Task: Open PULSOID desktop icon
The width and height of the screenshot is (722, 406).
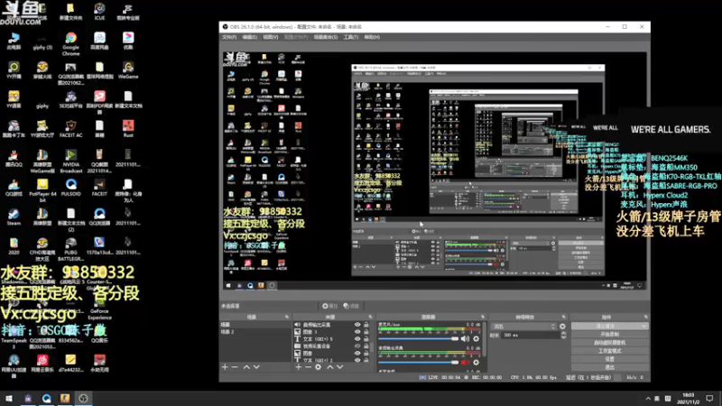Action: tap(70, 188)
